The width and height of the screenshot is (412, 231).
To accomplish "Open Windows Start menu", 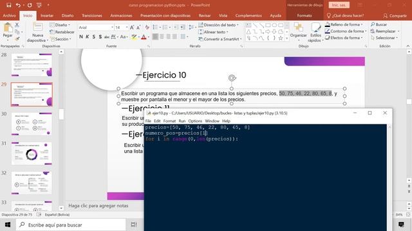I will pyautogui.click(x=8, y=225).
